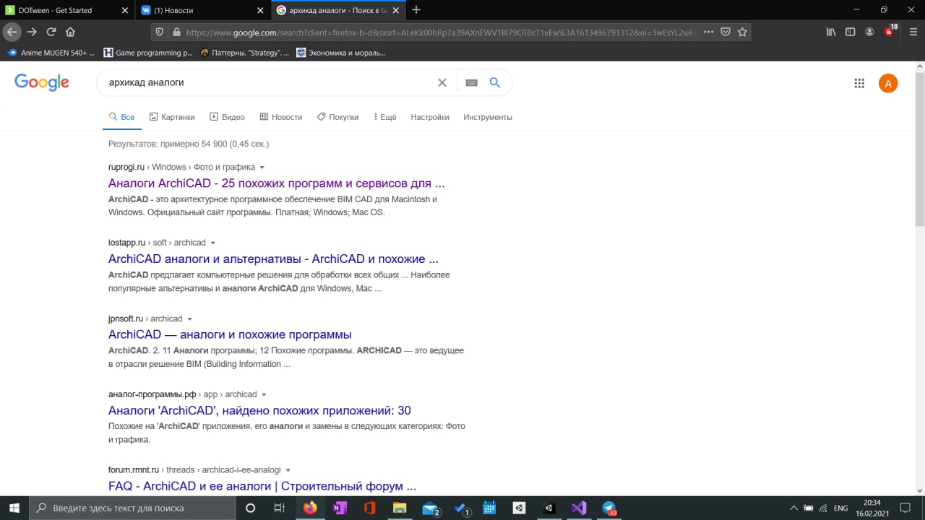This screenshot has width=925, height=520.
Task: Open Task View on the taskbar
Action: click(x=279, y=508)
